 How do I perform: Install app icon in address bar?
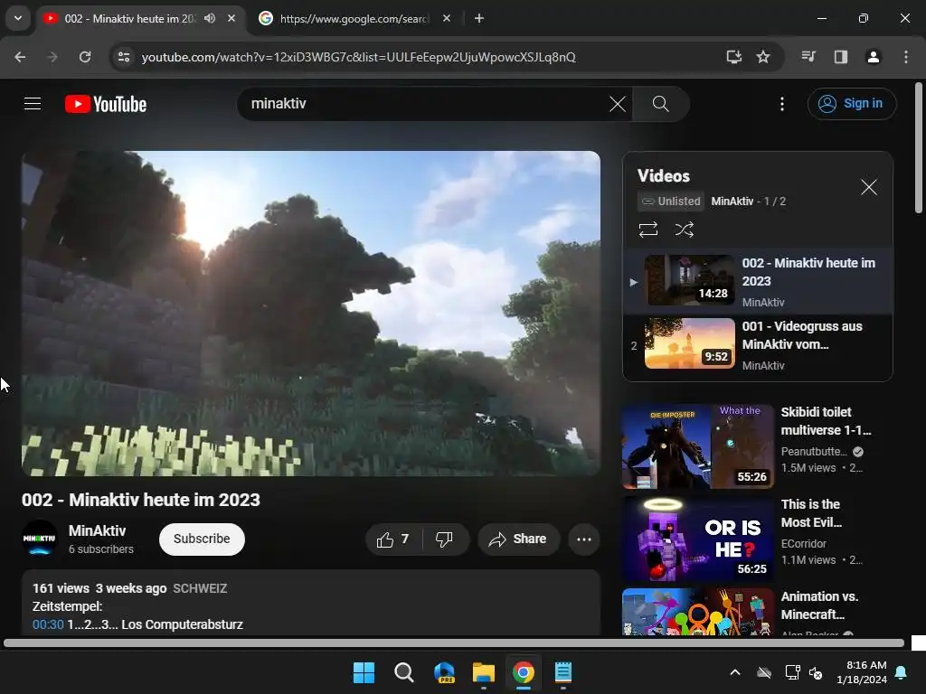click(733, 57)
